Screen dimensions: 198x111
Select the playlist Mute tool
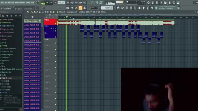pos(40,12)
